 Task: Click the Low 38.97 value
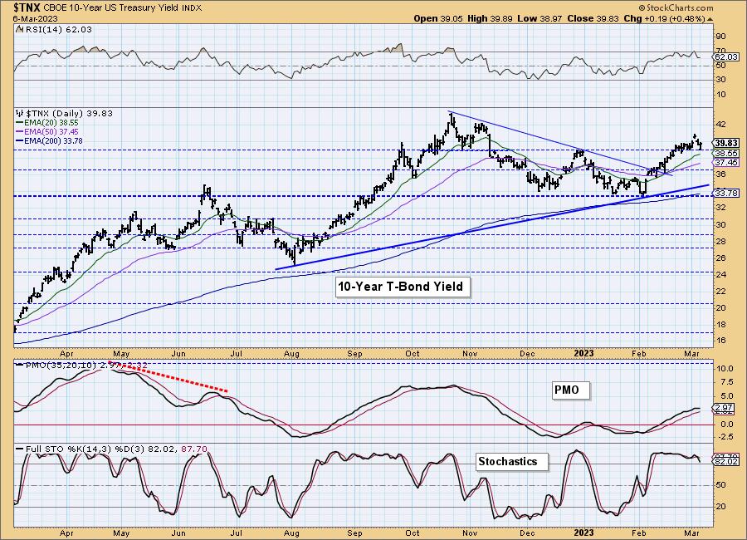[x=539, y=18]
